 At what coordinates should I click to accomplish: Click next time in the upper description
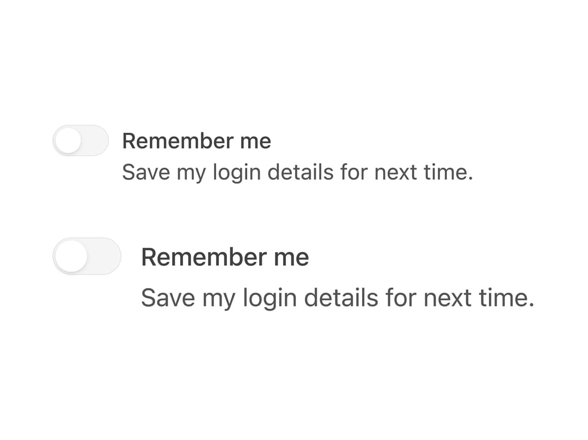click(424, 172)
